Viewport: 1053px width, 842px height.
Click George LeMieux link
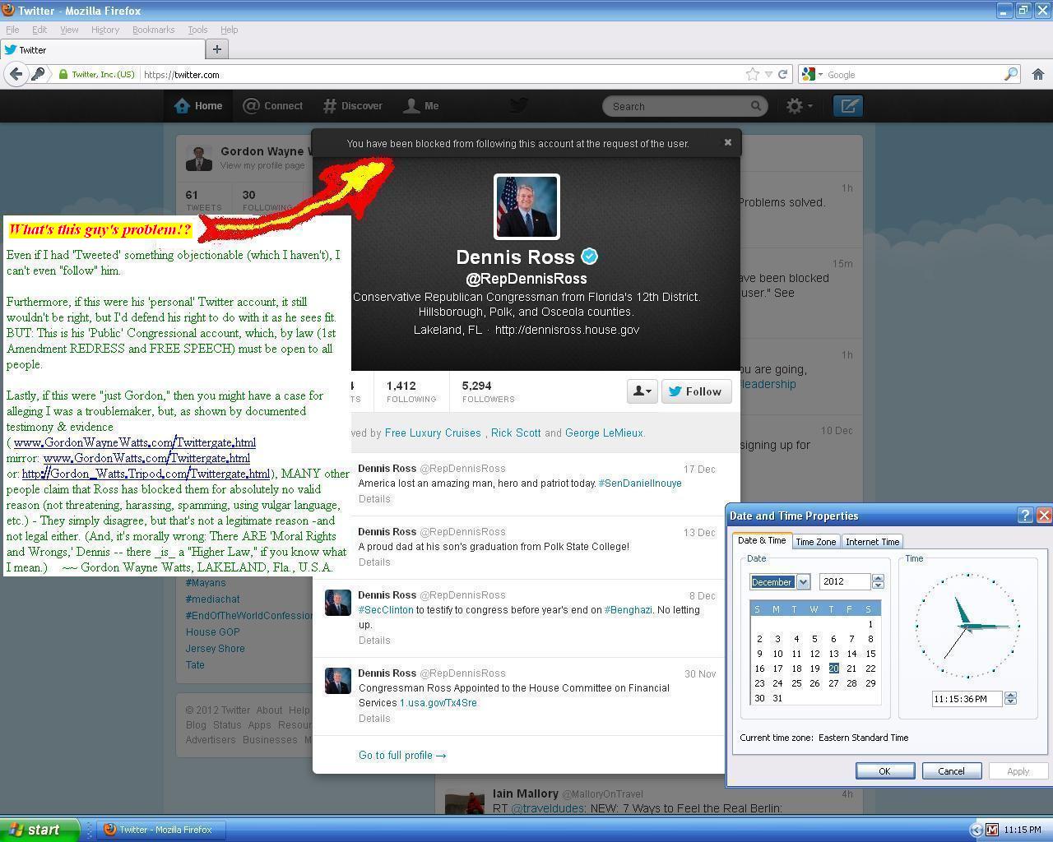[604, 433]
